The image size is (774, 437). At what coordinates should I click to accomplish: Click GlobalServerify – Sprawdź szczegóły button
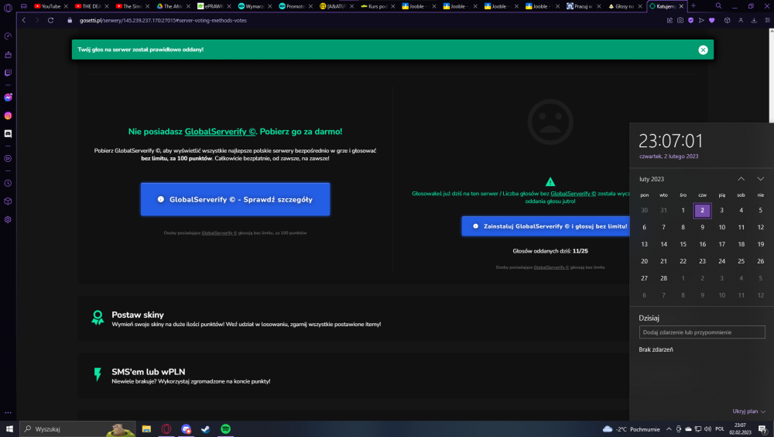(x=235, y=199)
